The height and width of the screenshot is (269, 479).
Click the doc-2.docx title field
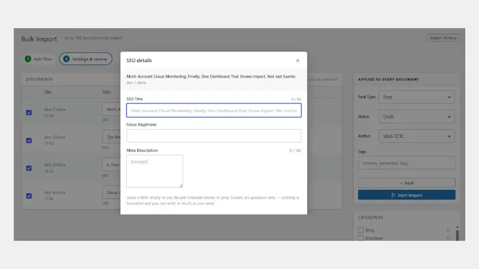[111, 137]
